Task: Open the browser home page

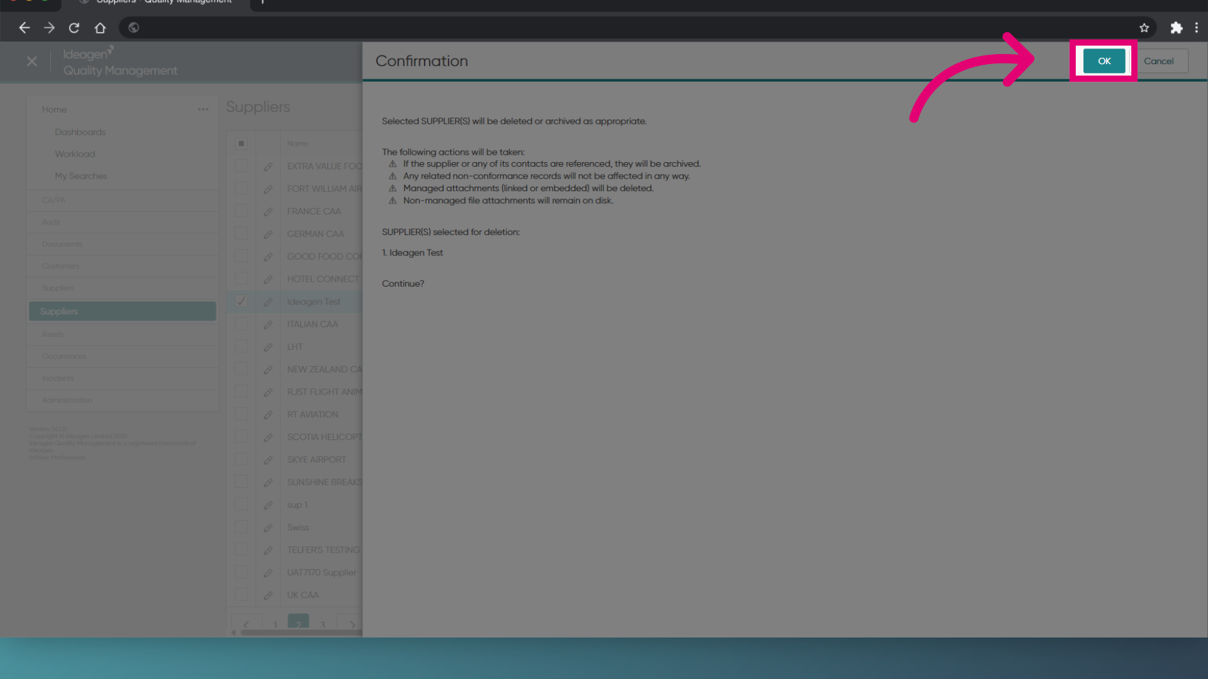Action: coord(100,28)
